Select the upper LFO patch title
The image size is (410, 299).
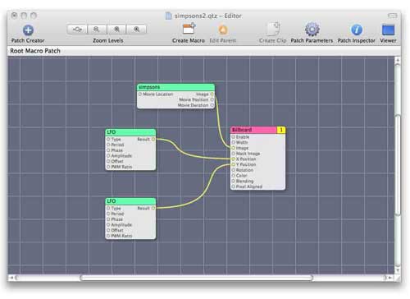(130, 132)
